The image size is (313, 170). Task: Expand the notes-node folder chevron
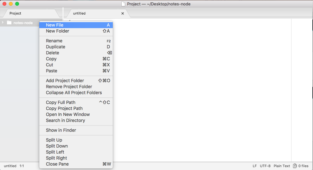click(x=3, y=22)
